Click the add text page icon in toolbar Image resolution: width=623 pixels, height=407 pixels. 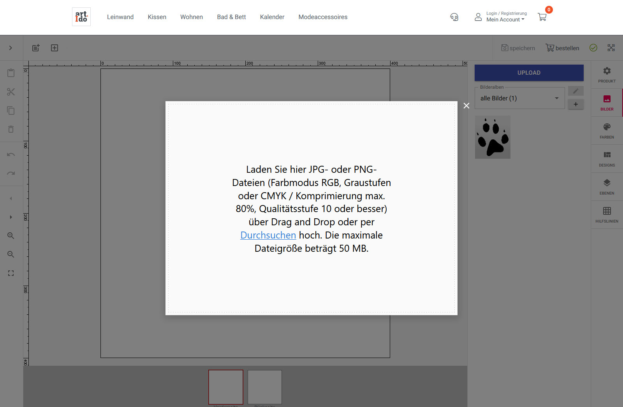coord(36,48)
